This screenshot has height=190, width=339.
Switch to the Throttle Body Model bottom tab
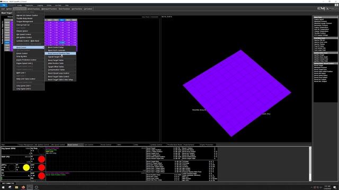[175, 145]
